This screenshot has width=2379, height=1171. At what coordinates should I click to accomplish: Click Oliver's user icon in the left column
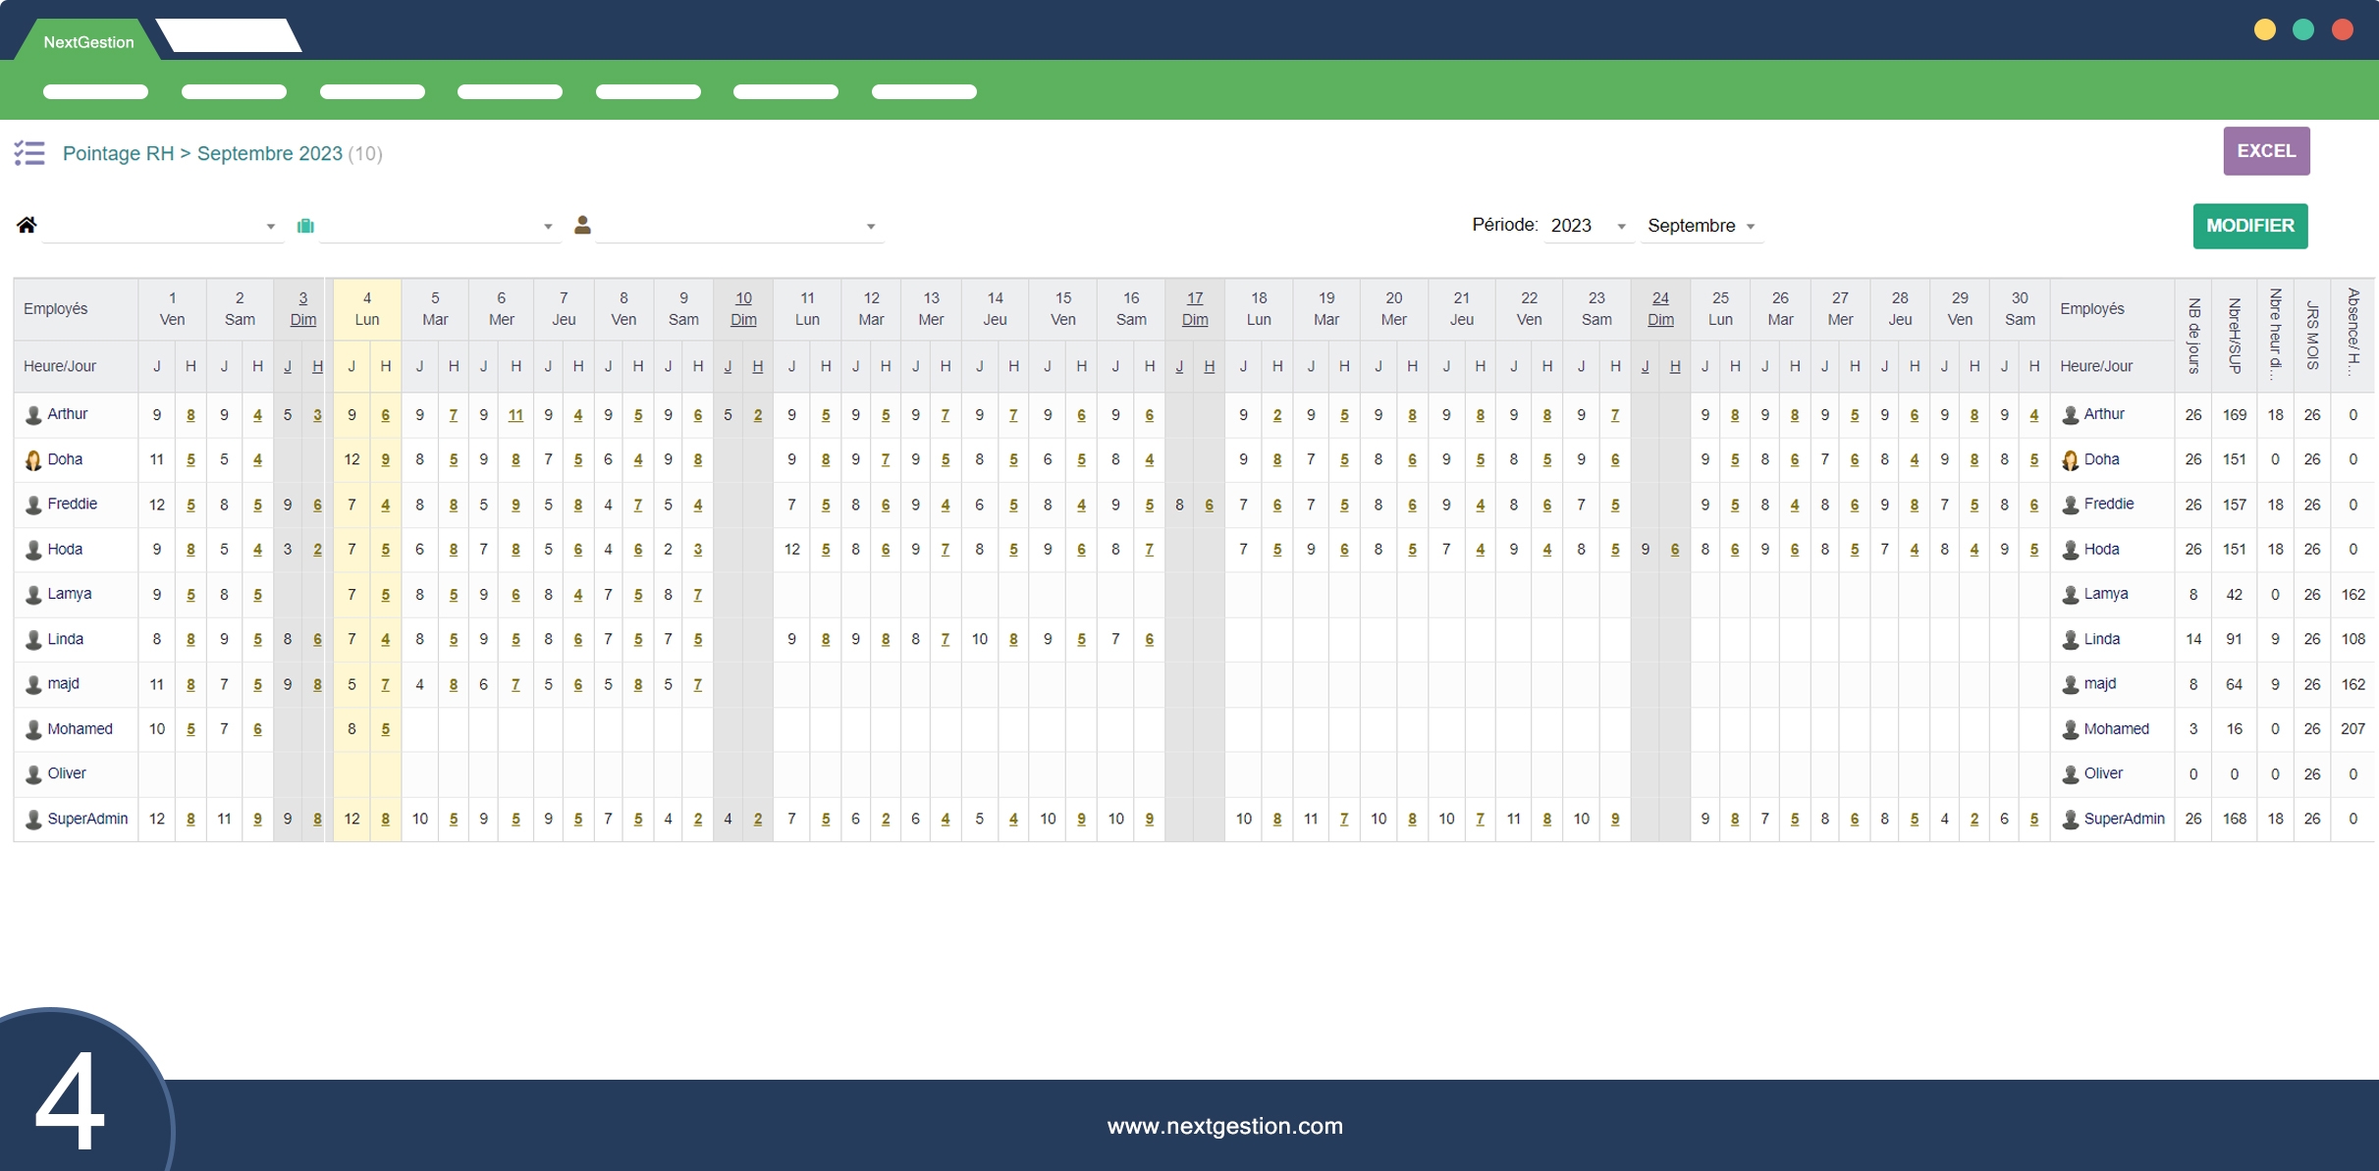click(33, 774)
